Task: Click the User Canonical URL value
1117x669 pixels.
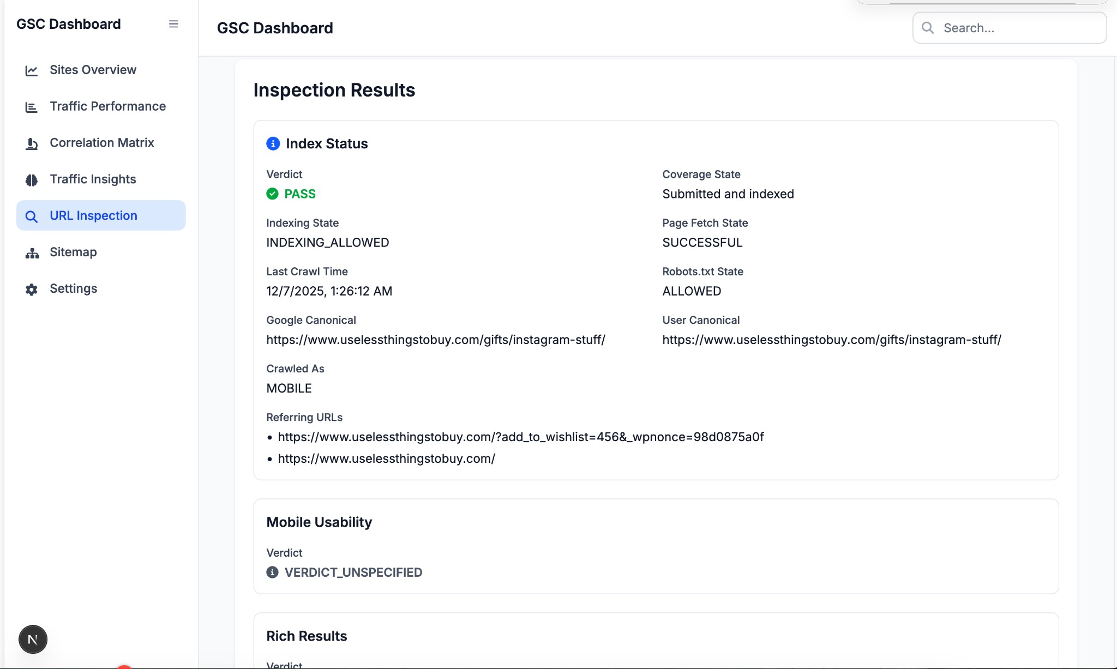Action: pos(832,340)
